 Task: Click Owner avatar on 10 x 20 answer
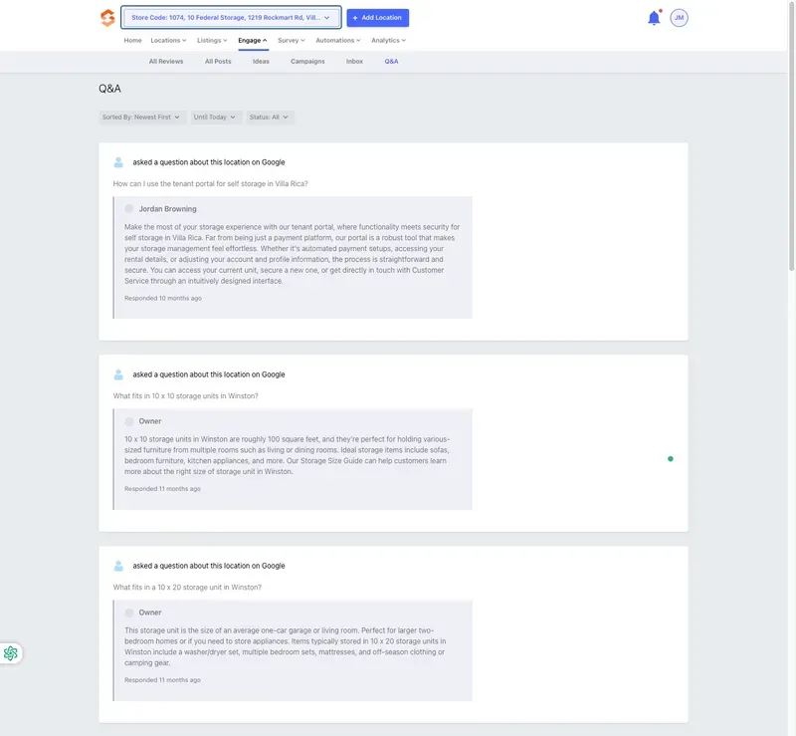[129, 613]
